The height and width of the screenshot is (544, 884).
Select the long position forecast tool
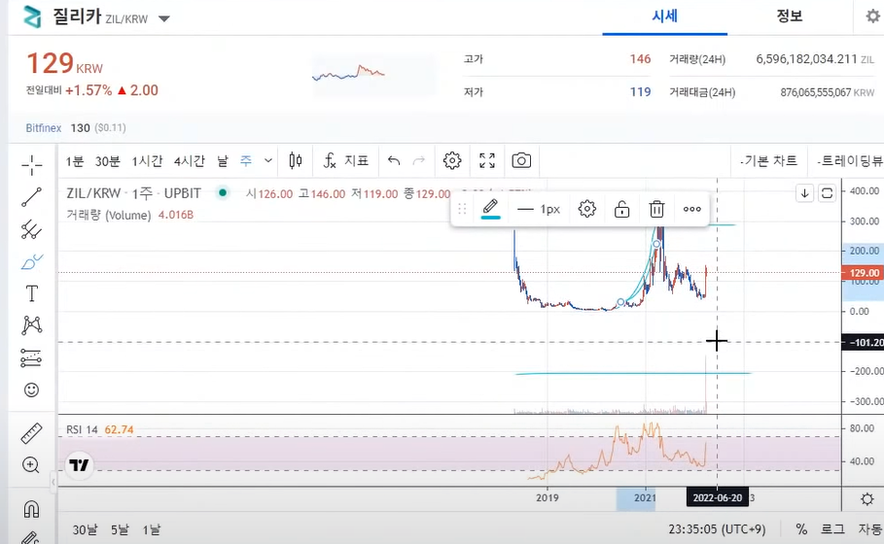(31, 357)
